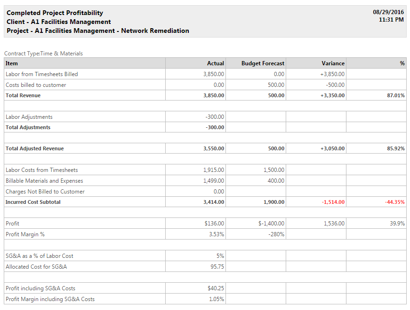Select the Labor Costs from Timesheets label
This screenshot has width=410, height=310.
(x=42, y=170)
